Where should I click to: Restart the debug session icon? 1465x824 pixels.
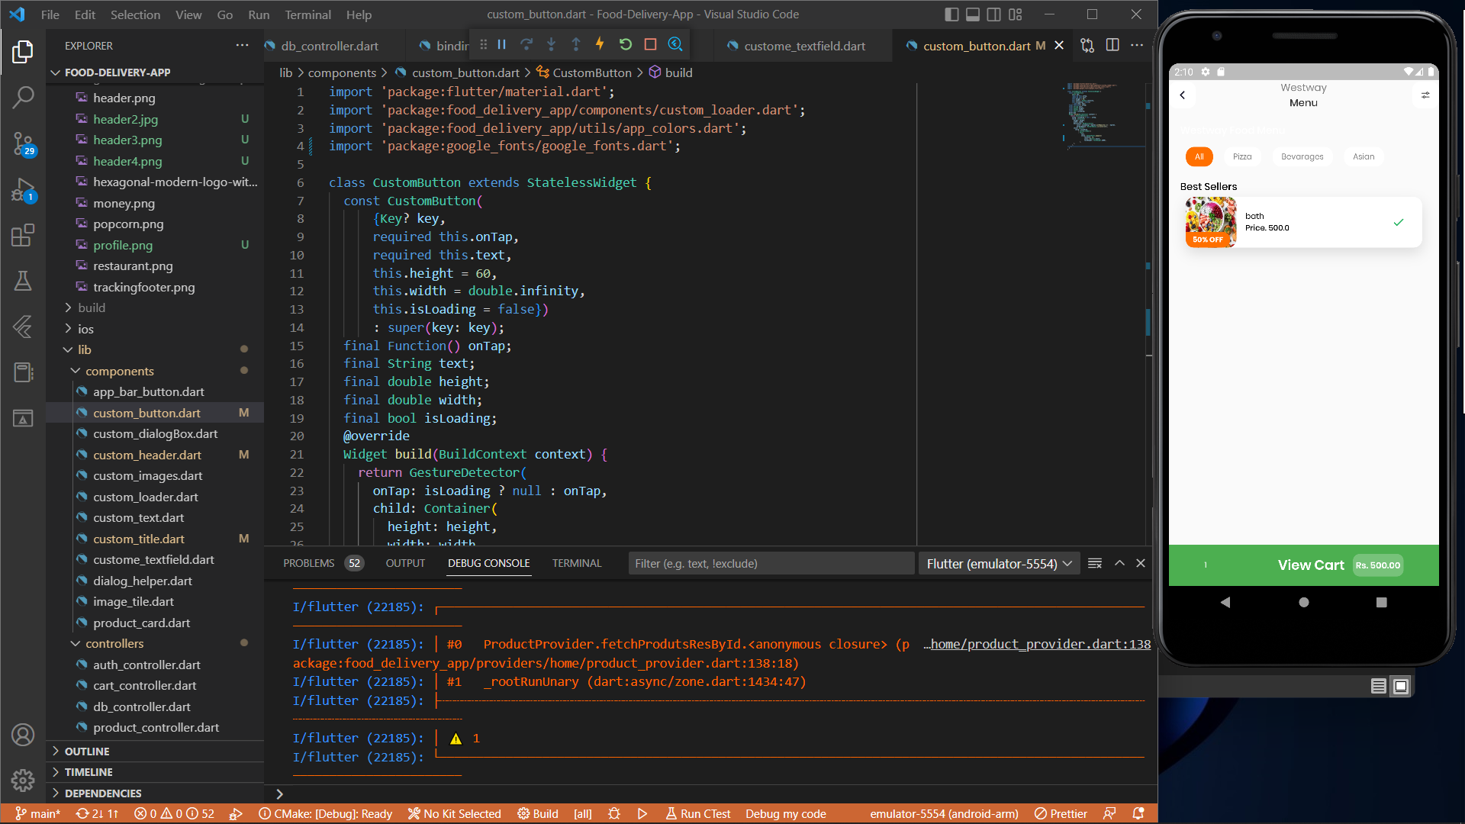626,44
